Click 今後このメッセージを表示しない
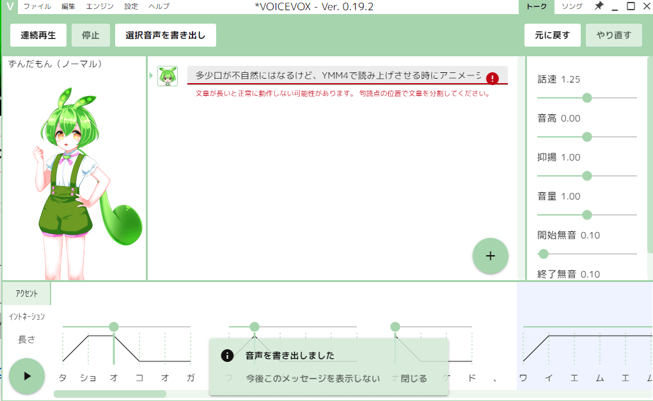The image size is (653, 401). click(313, 379)
